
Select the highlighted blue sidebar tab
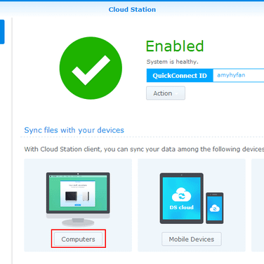(2, 32)
